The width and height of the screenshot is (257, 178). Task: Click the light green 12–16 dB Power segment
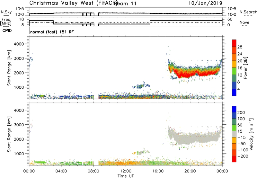coord(234,71)
